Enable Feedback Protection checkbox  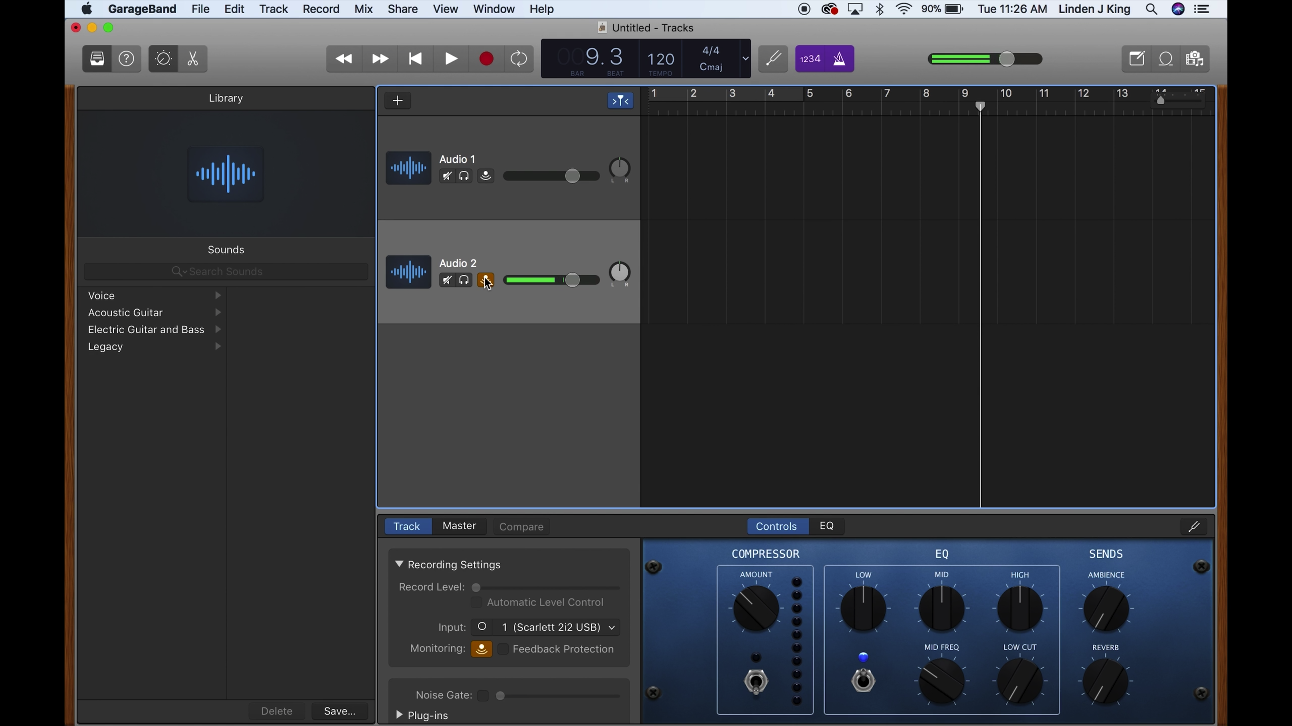tap(503, 649)
